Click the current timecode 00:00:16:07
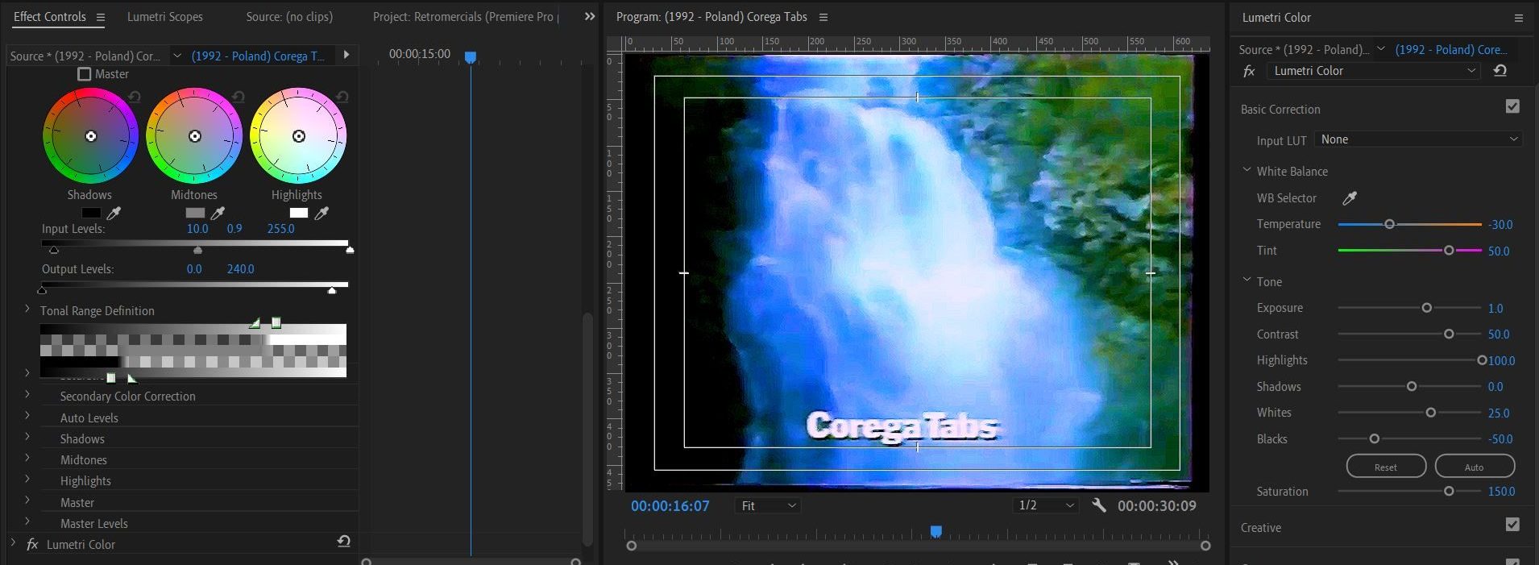Image resolution: width=1539 pixels, height=565 pixels. click(670, 505)
